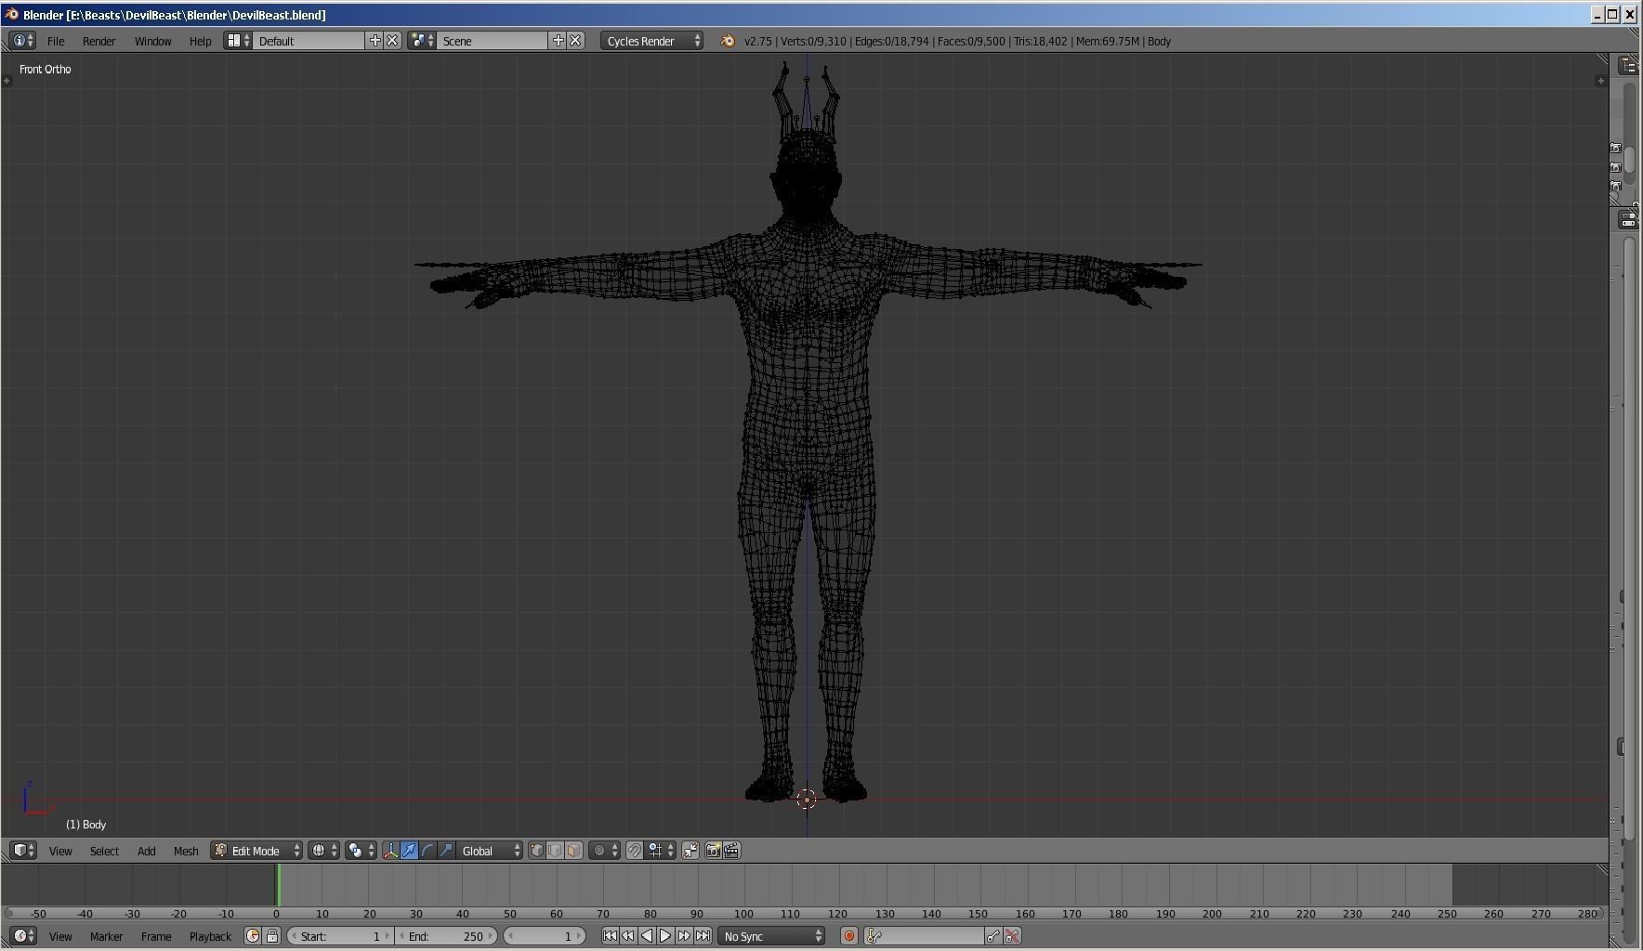The height and width of the screenshot is (951, 1643).
Task: Toggle the 3D manipulator widget
Action: pos(390,851)
